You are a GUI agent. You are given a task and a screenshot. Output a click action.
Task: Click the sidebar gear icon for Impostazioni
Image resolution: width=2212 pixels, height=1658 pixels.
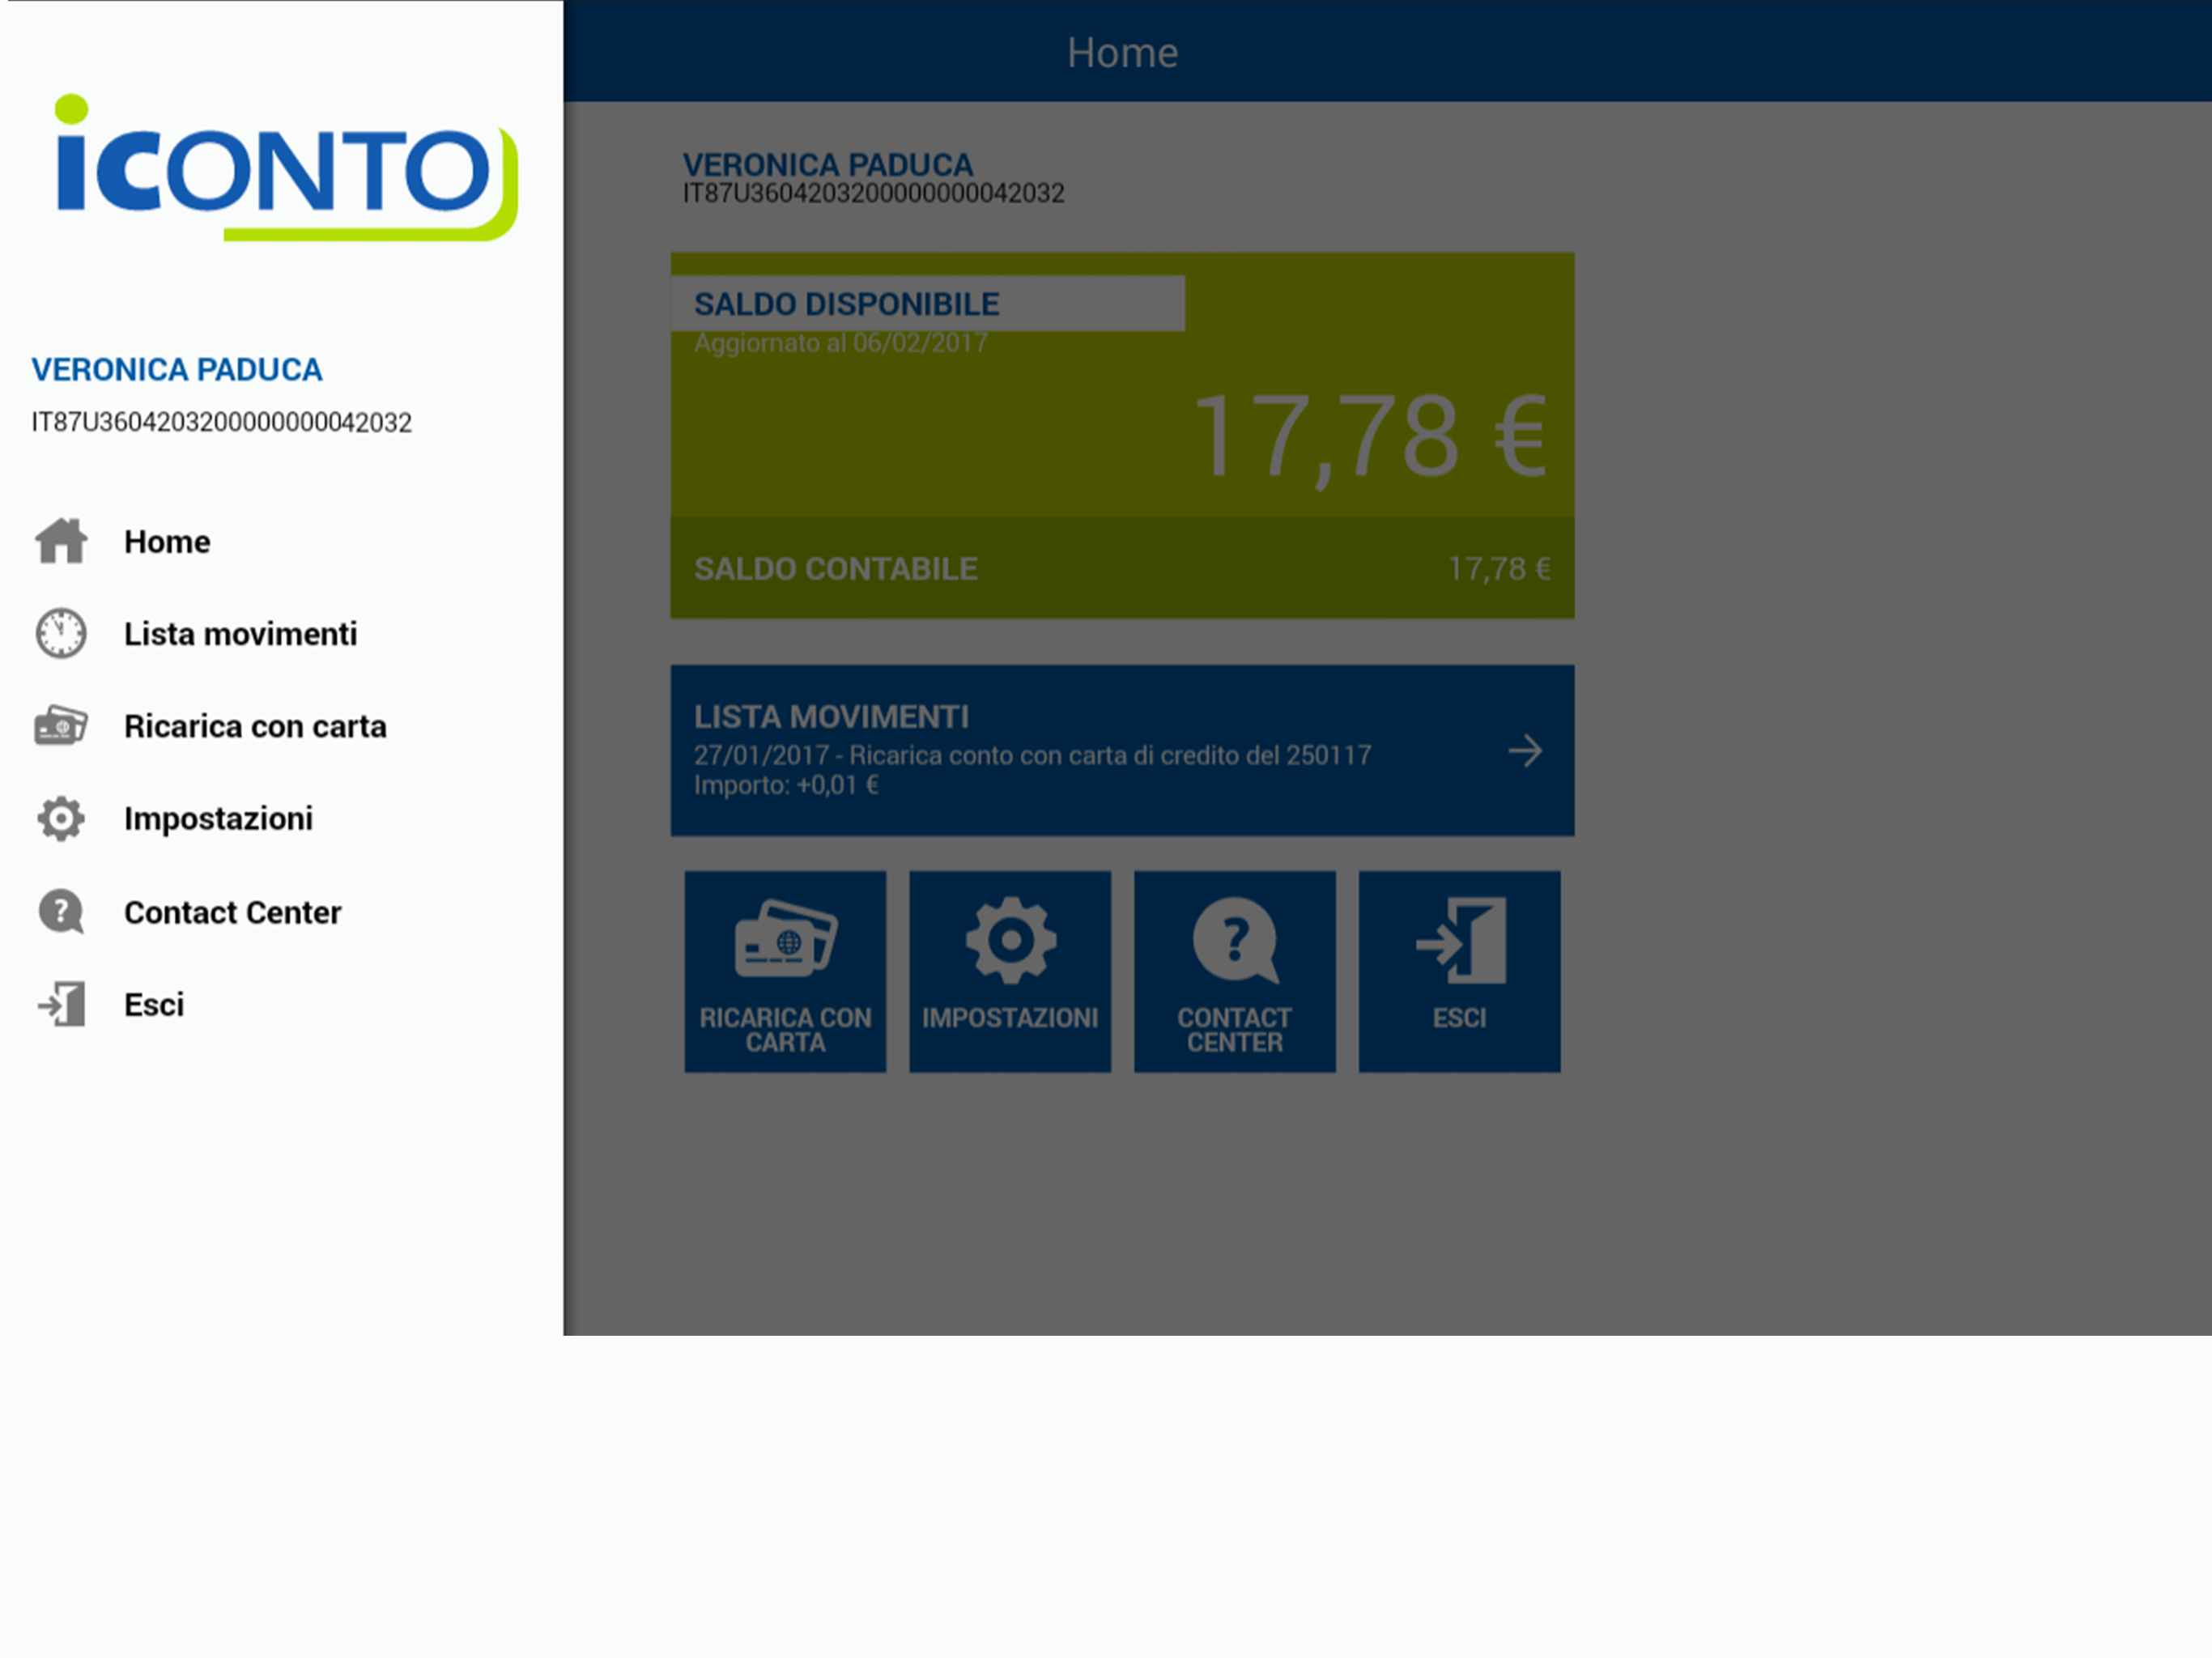coord(61,819)
